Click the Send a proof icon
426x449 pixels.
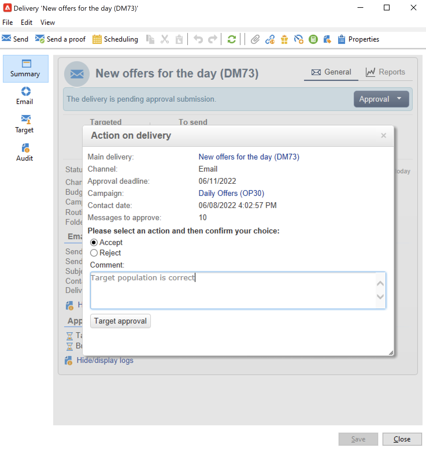point(40,39)
